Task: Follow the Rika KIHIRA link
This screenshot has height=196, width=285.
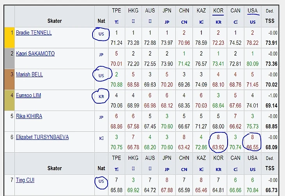Action: click(x=29, y=117)
